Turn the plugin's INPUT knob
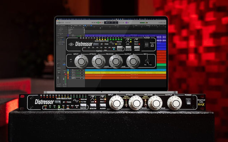228x142 pixels. [81, 61]
